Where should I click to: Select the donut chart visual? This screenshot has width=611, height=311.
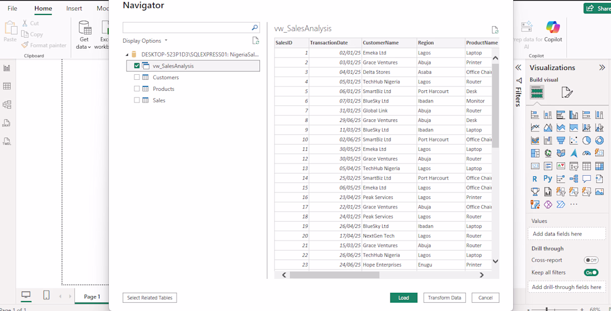(x=599, y=140)
